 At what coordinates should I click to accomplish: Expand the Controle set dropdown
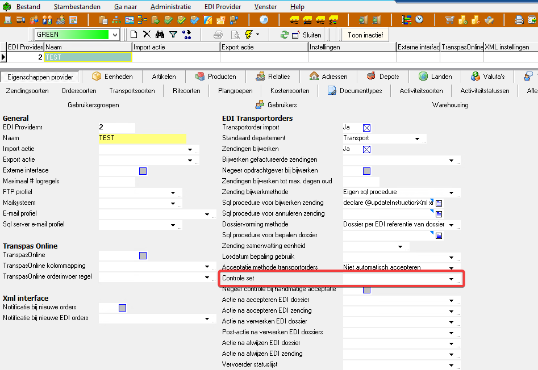452,279
